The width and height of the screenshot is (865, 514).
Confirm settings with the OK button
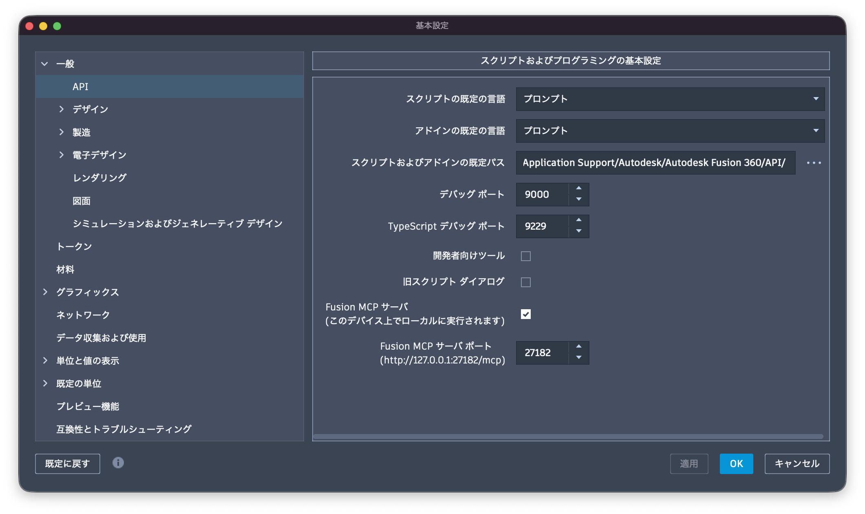click(736, 464)
